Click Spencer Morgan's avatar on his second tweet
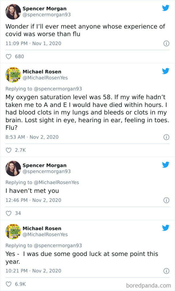This screenshot has height=291, width=175. point(13,168)
